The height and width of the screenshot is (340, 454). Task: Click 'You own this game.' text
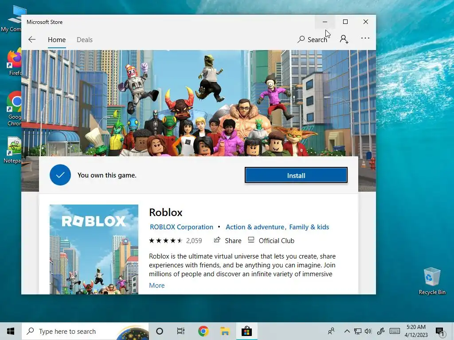(x=107, y=175)
